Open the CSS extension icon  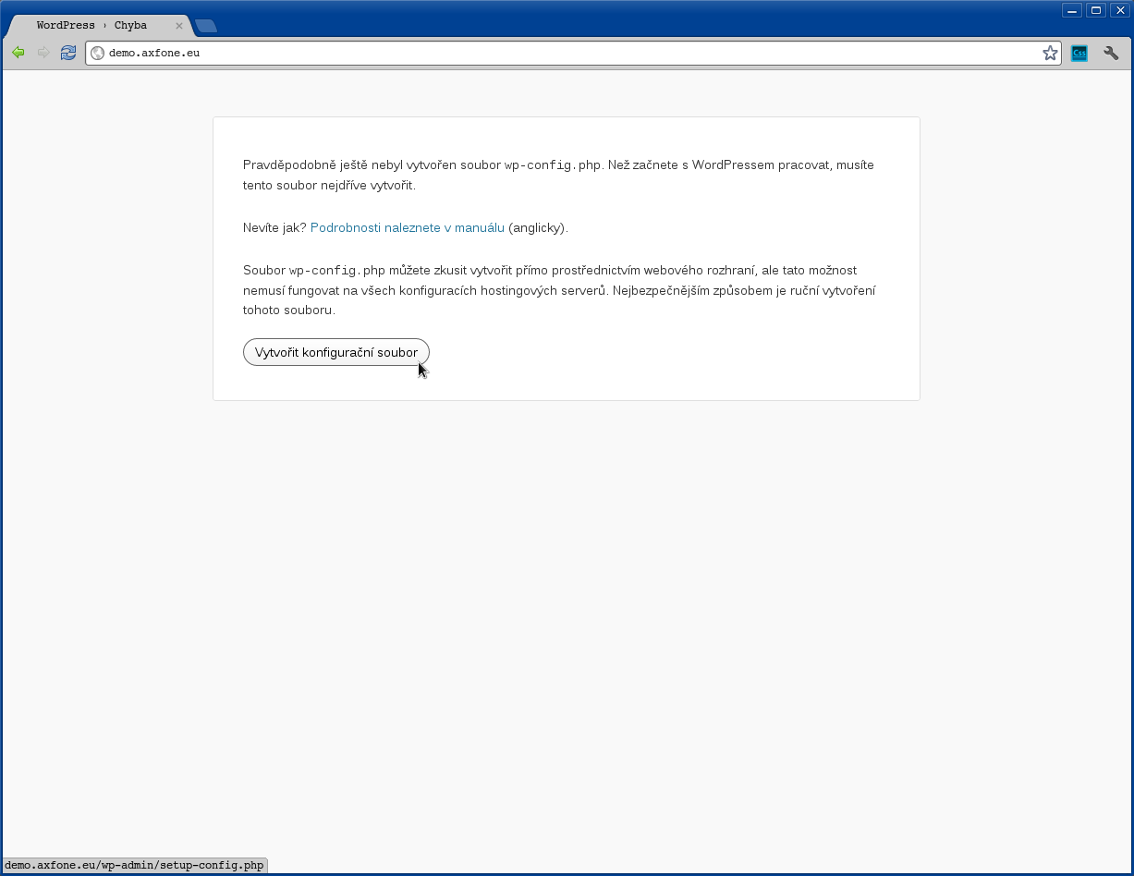click(1079, 54)
